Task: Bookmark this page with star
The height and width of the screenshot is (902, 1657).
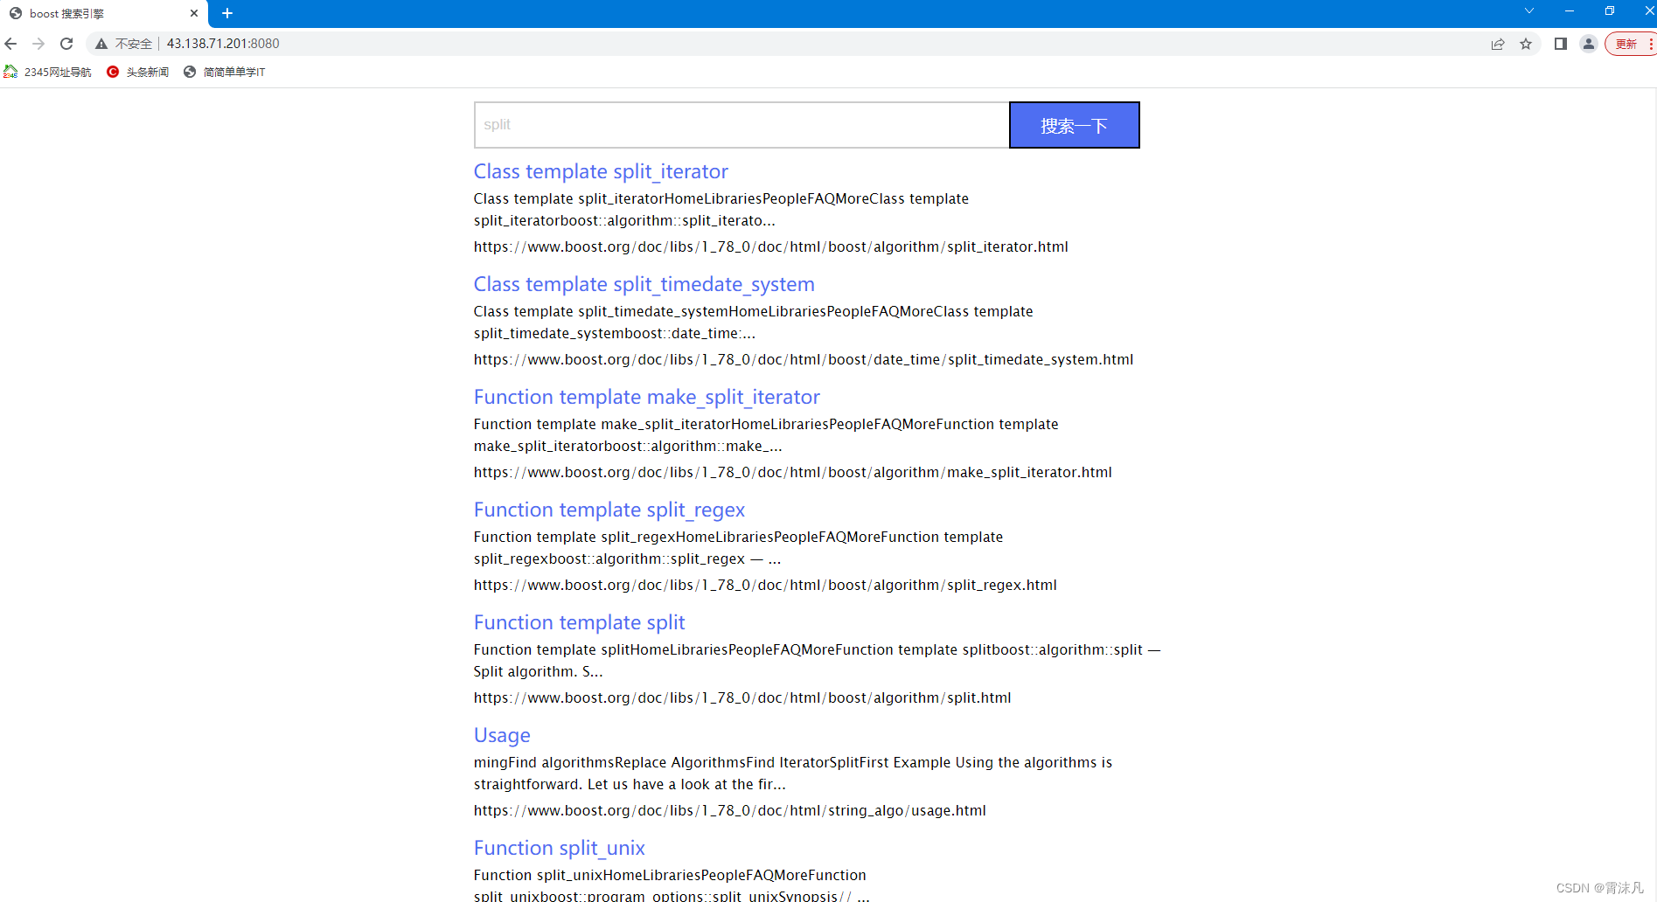Action: pos(1526,44)
